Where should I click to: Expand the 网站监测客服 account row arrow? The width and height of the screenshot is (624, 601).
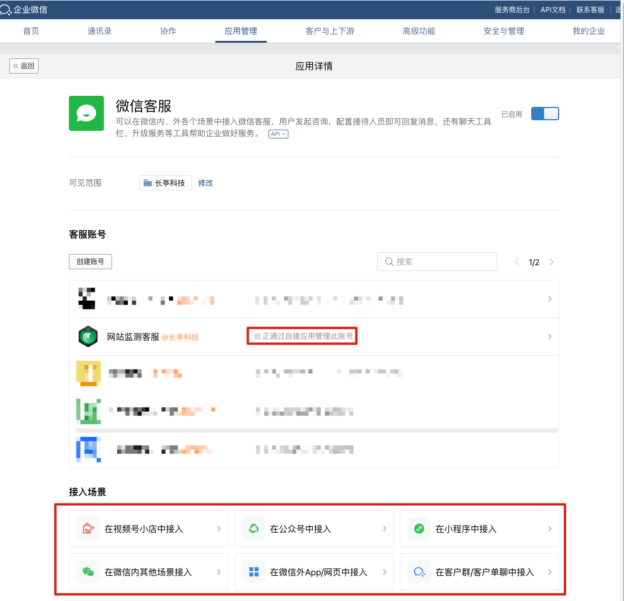pyautogui.click(x=549, y=336)
